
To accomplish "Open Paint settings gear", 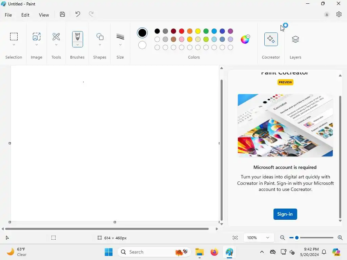I will click(x=339, y=14).
